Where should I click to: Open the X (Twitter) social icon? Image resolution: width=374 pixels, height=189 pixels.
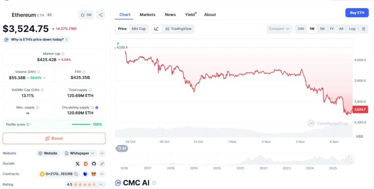coord(77,164)
